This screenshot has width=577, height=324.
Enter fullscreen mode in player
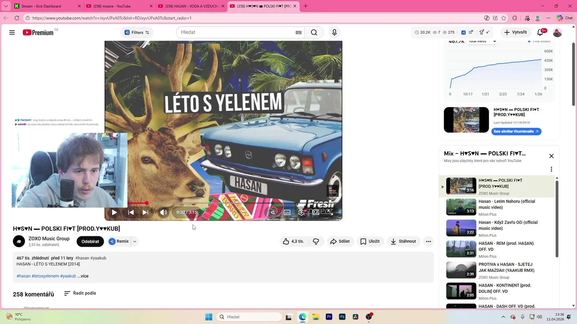pyautogui.click(x=330, y=212)
